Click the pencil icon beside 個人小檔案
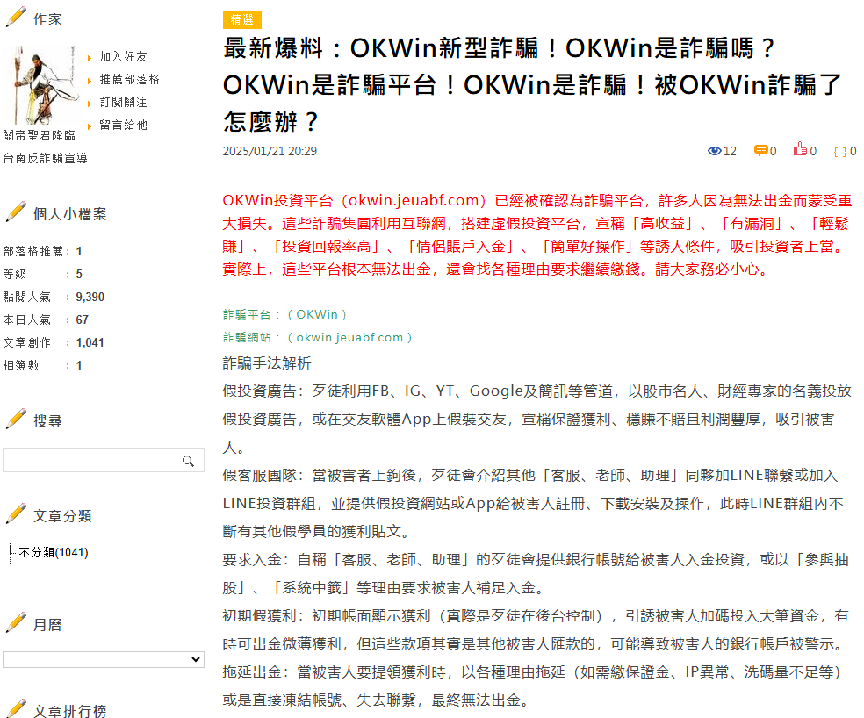The width and height of the screenshot is (864, 718). point(16,212)
